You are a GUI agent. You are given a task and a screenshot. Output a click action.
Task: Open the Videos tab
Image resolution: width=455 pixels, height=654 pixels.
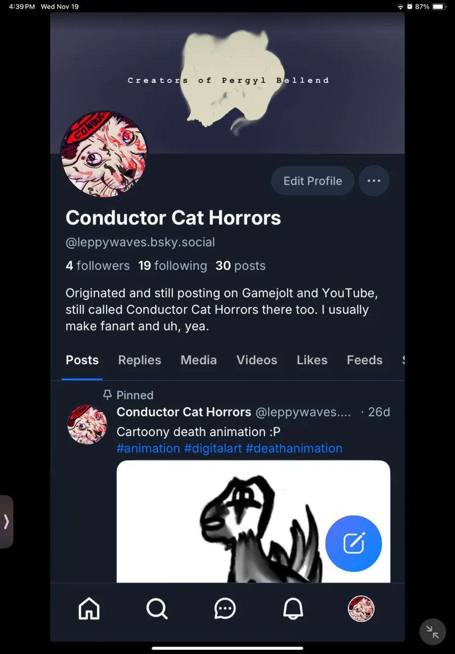point(257,360)
